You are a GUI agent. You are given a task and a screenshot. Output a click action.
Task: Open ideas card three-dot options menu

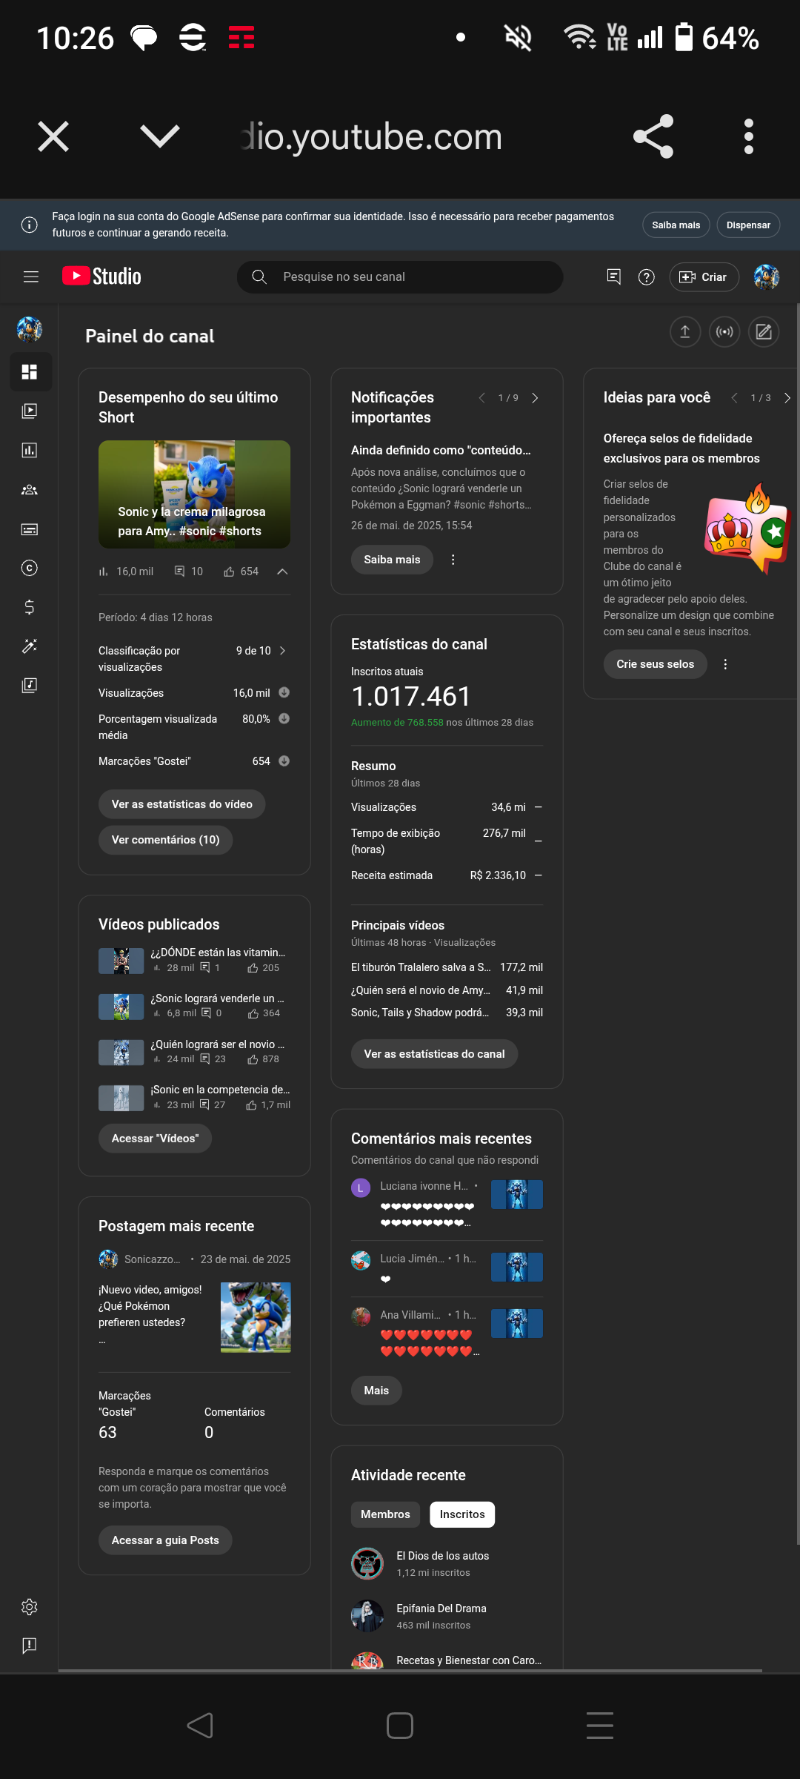coord(726,664)
